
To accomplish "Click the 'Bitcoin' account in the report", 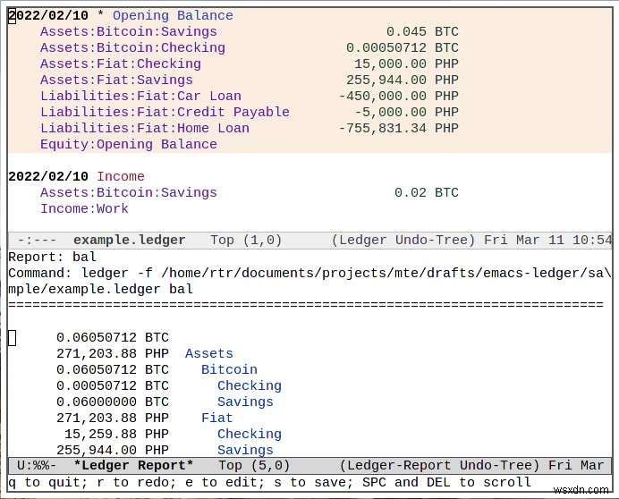I will (x=229, y=369).
